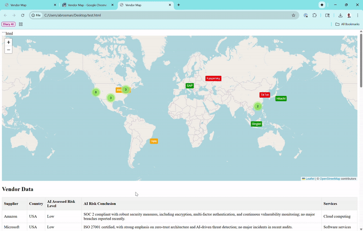Click the Kaspersky red marker
Image resolution: width=363 pixels, height=231 pixels.
(x=213, y=78)
